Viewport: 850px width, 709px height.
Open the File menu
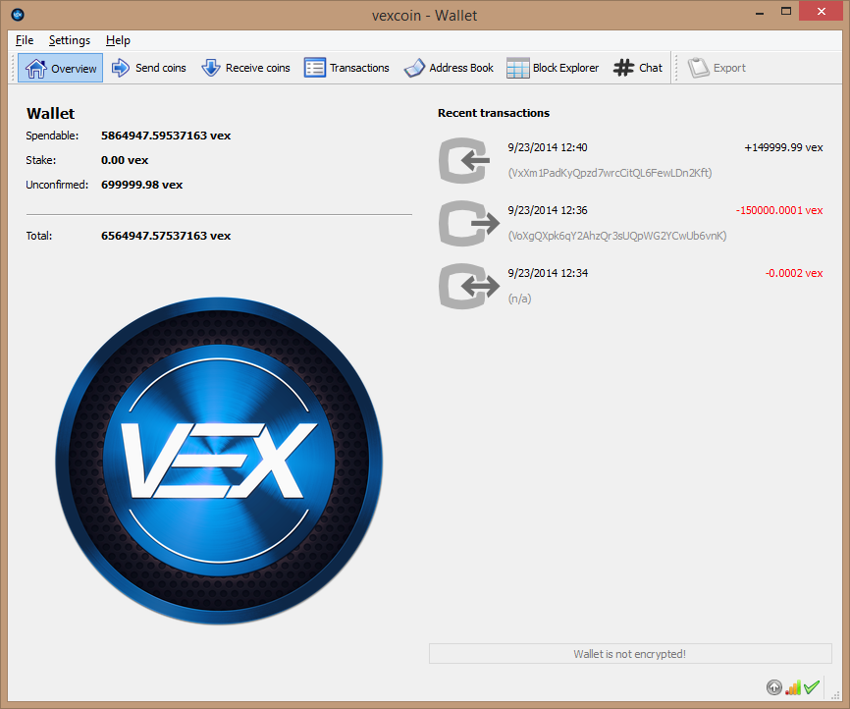(25, 40)
